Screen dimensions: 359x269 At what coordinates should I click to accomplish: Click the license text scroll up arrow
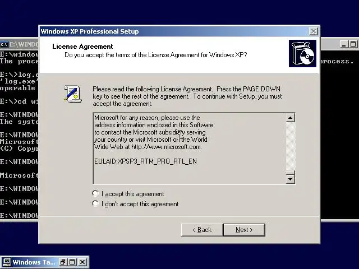[291, 118]
